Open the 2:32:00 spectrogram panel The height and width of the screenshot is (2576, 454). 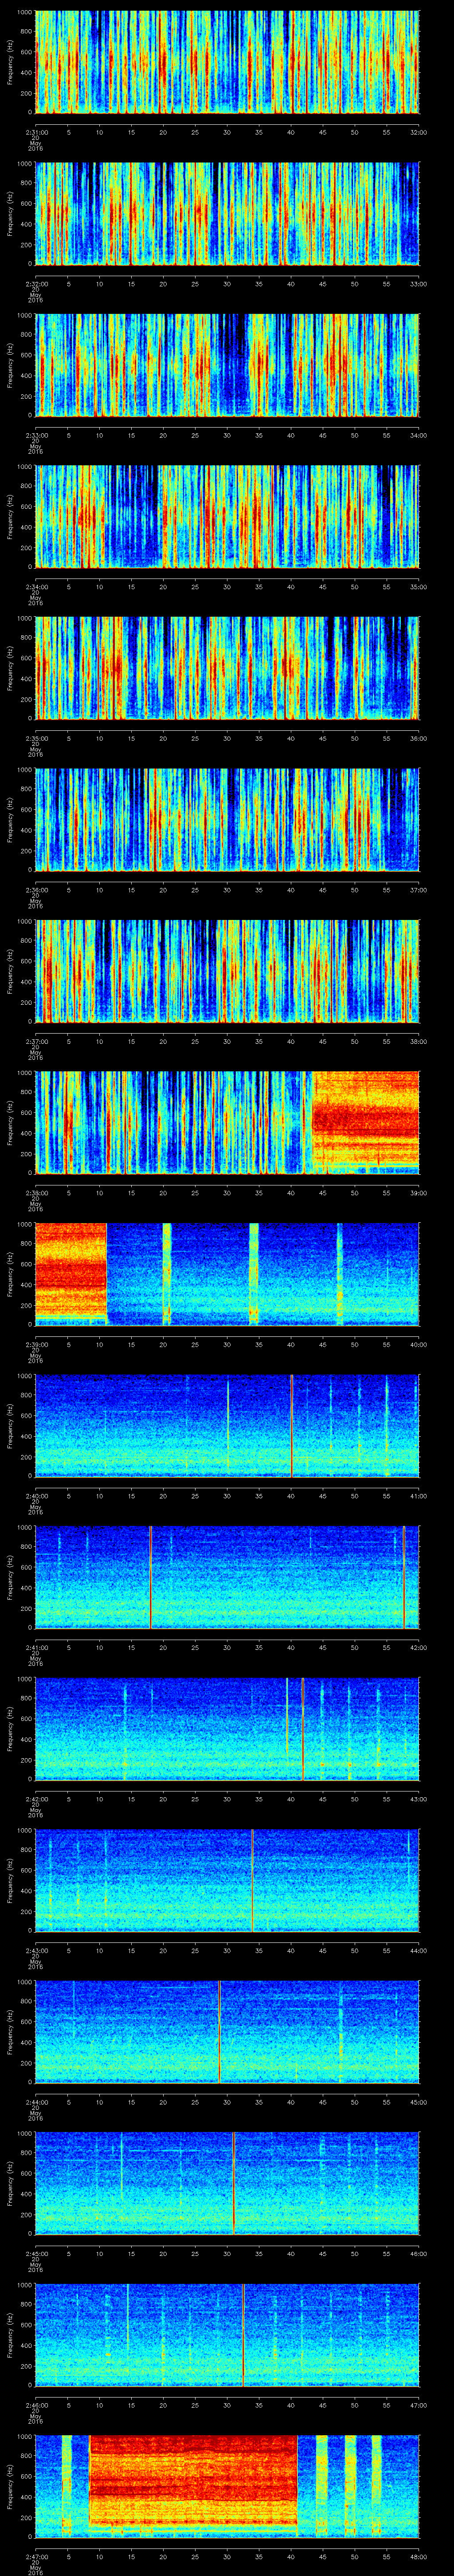coord(227,213)
